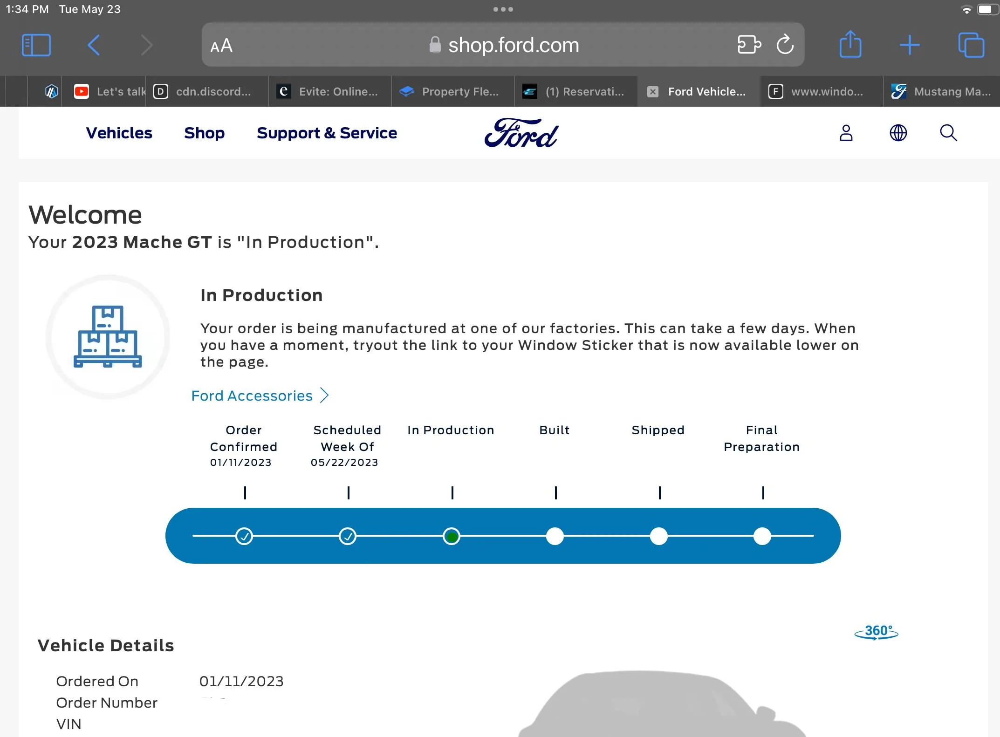Open the first pinned tab
The width and height of the screenshot is (1000, 737).
pyautogui.click(x=51, y=91)
